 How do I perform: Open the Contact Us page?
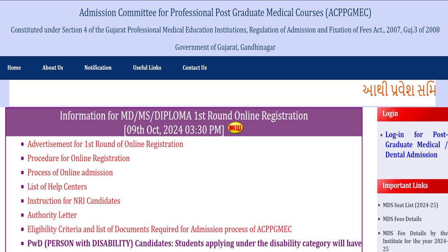click(x=195, y=68)
